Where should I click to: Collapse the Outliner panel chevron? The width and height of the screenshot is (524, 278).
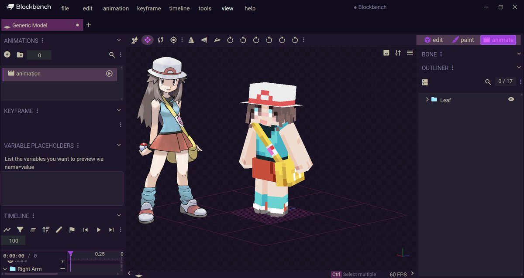(x=519, y=68)
